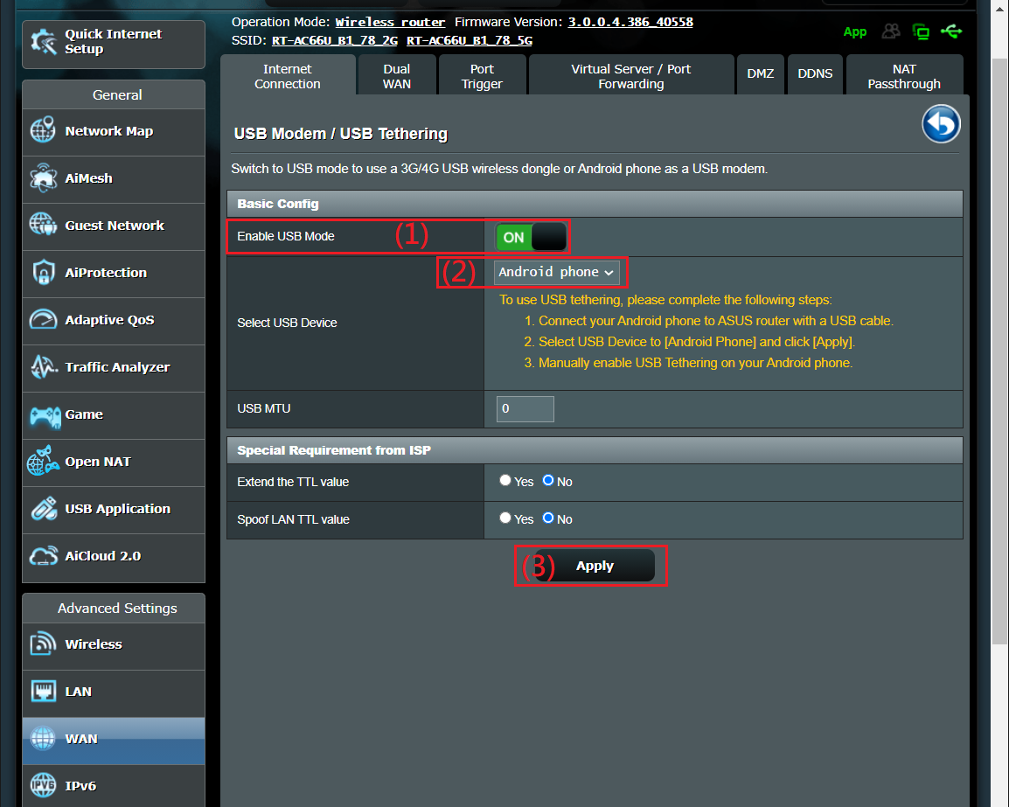This screenshot has height=807, width=1009.
Task: Open the Android phone USB device dropdown
Action: [x=557, y=272]
